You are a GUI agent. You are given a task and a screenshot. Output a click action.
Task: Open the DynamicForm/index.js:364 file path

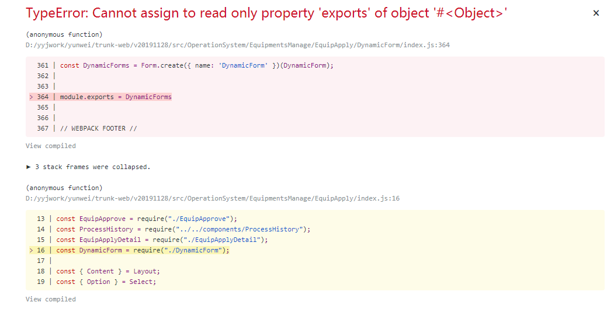click(238, 45)
